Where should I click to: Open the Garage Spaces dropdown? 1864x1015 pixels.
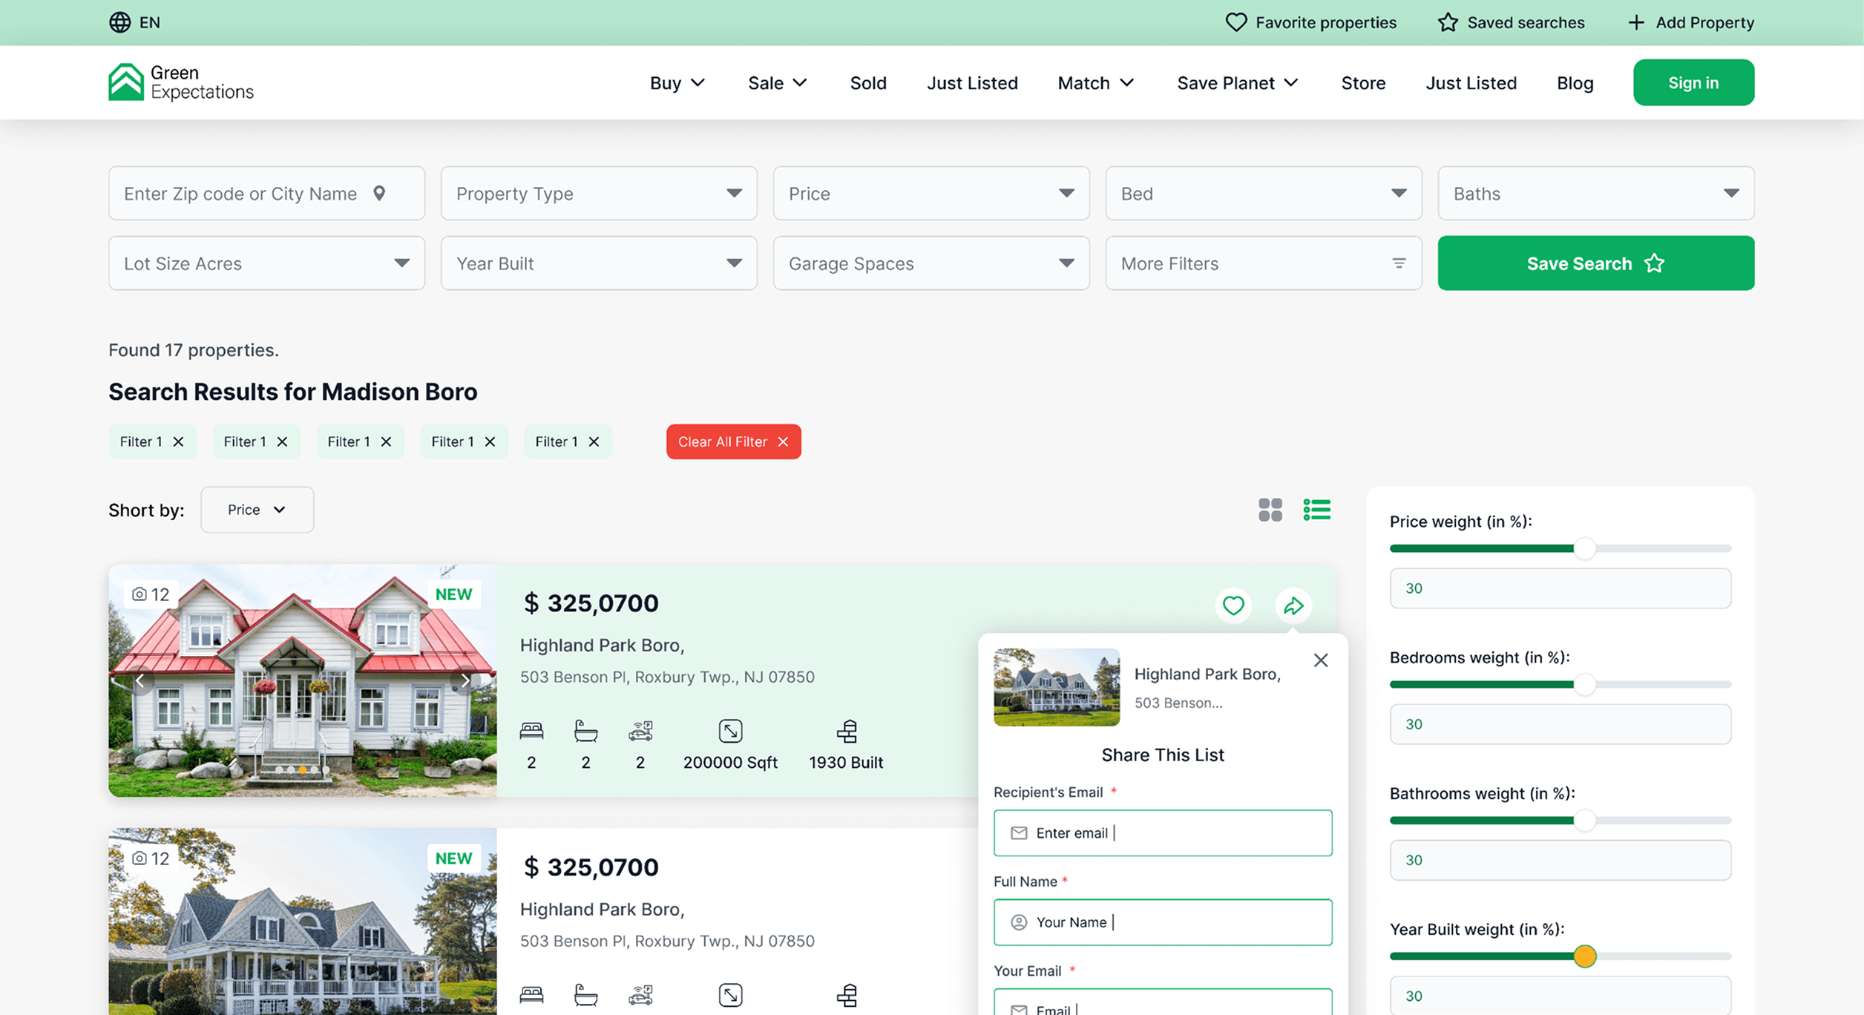tap(931, 263)
